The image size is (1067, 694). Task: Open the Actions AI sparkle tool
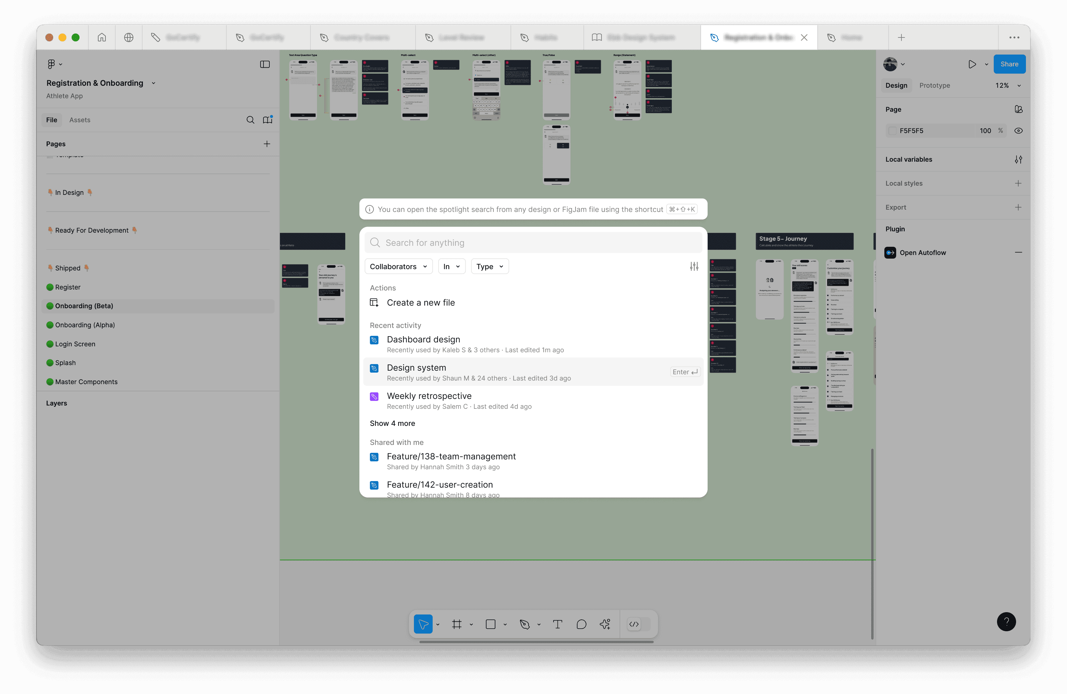point(605,624)
